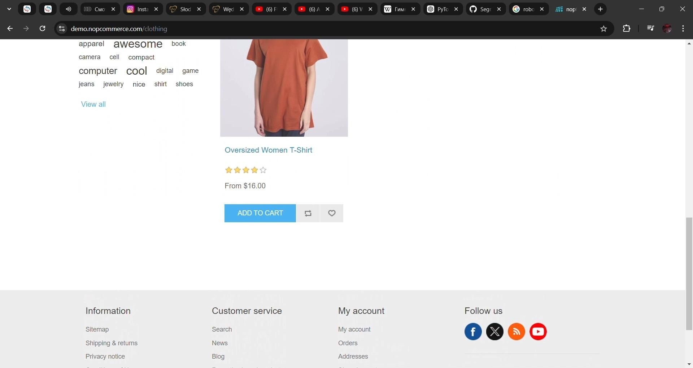
Task: Open the browser extensions icon
Action: coord(627,29)
